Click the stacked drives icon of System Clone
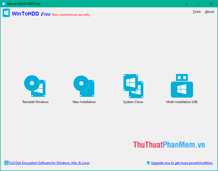Screen dimensions: 218x171 (133, 86)
